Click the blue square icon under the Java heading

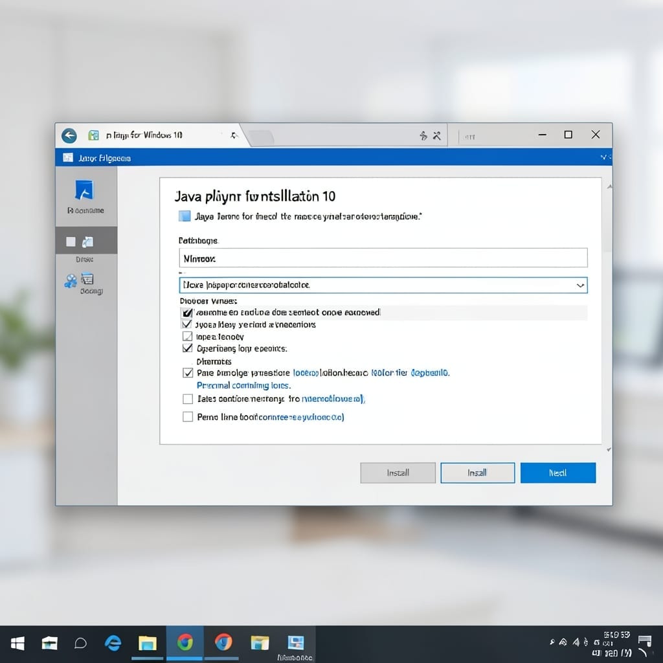coord(185,216)
